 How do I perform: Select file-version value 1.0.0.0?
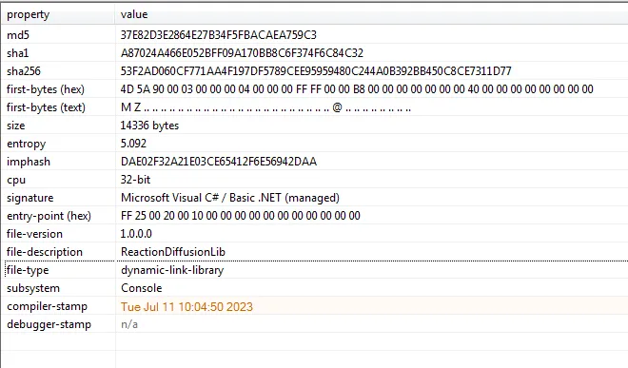pos(136,234)
